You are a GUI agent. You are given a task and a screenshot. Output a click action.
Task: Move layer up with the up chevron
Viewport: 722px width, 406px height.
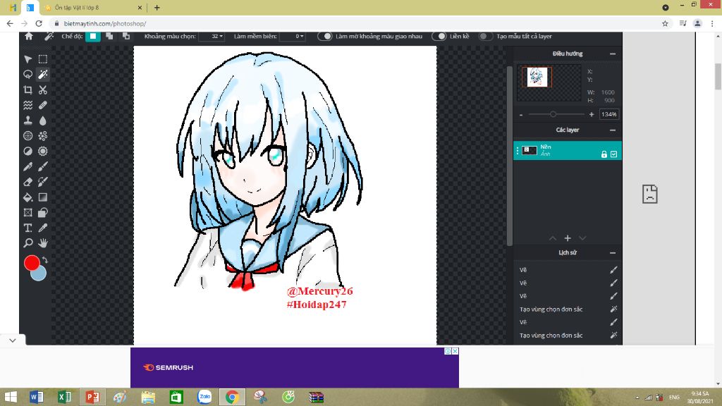tap(553, 238)
